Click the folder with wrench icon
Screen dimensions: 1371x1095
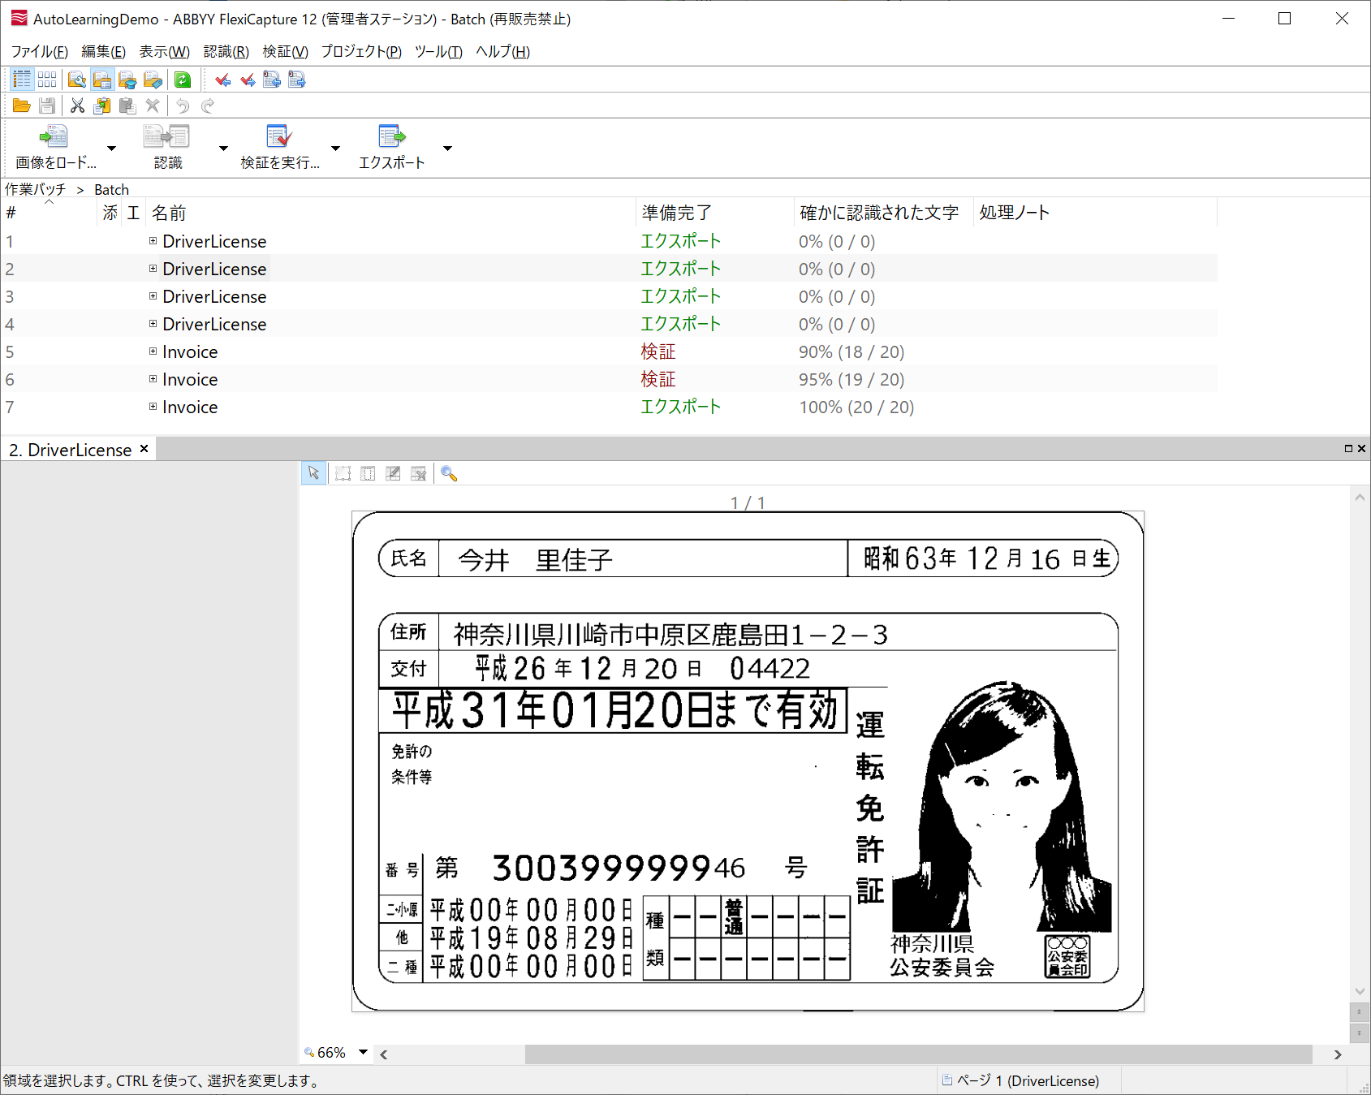[77, 80]
